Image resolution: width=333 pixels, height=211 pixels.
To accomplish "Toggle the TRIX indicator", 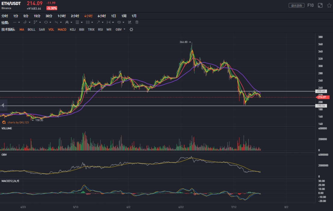I will [x=91, y=30].
